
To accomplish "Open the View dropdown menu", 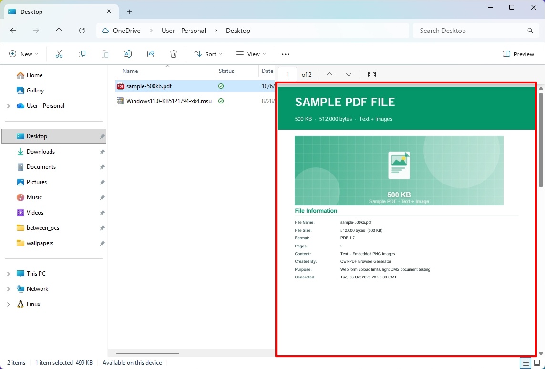I will click(x=251, y=54).
